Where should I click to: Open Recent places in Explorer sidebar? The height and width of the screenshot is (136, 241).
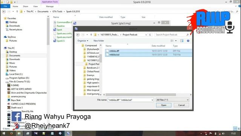(16, 29)
